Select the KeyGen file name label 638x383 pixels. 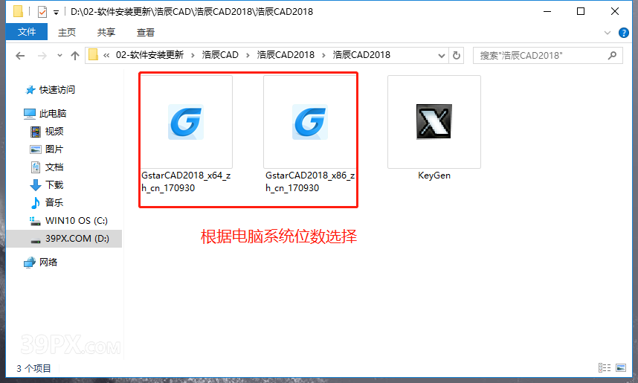click(434, 176)
